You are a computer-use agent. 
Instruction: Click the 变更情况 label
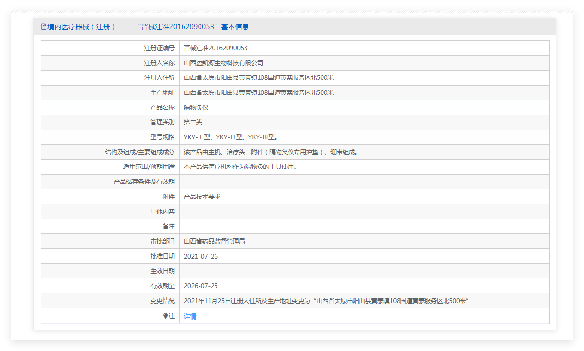point(163,301)
